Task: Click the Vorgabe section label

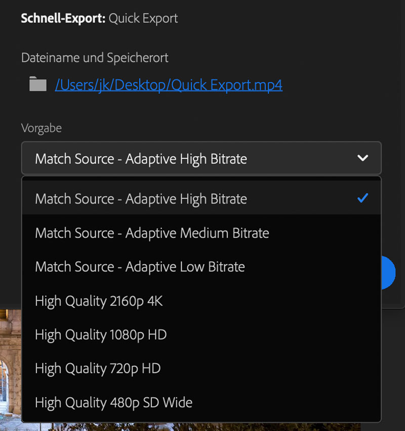Action: coord(41,128)
